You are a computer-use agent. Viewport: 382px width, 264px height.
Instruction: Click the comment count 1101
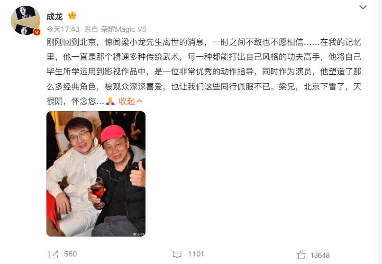click(196, 254)
